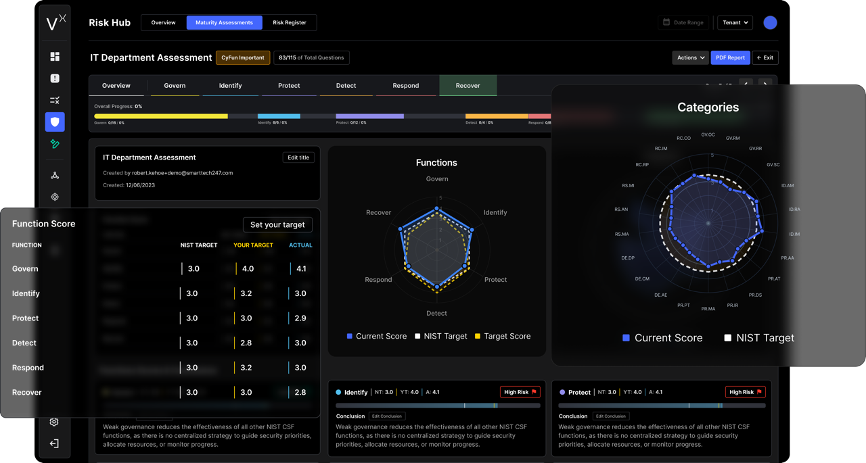Click the PDF Report button
The height and width of the screenshot is (463, 866).
[730, 57]
